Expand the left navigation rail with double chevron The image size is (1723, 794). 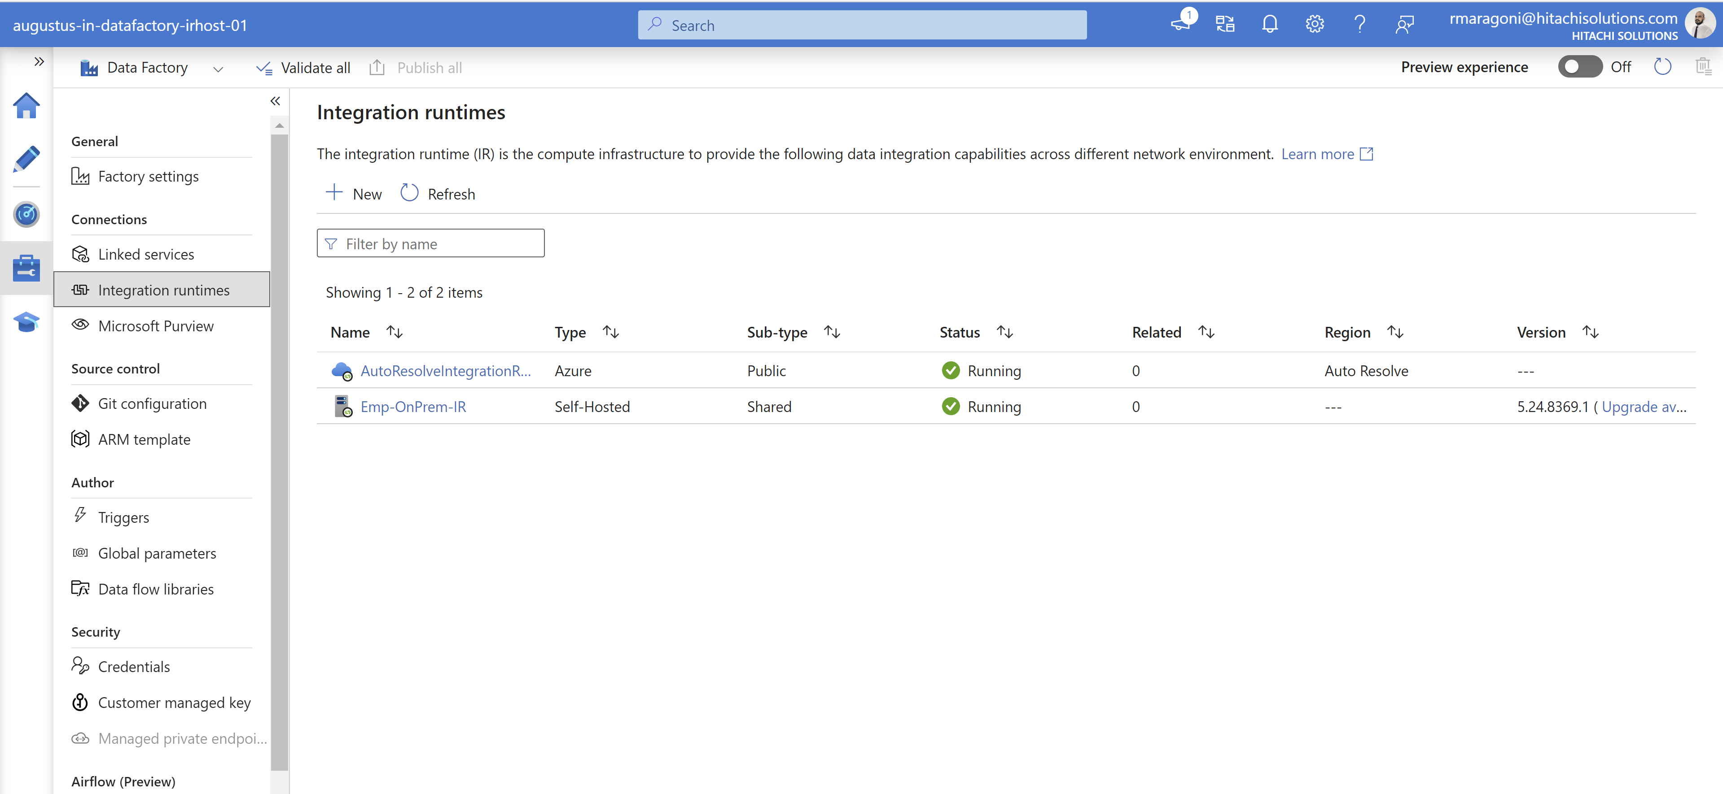tap(39, 61)
